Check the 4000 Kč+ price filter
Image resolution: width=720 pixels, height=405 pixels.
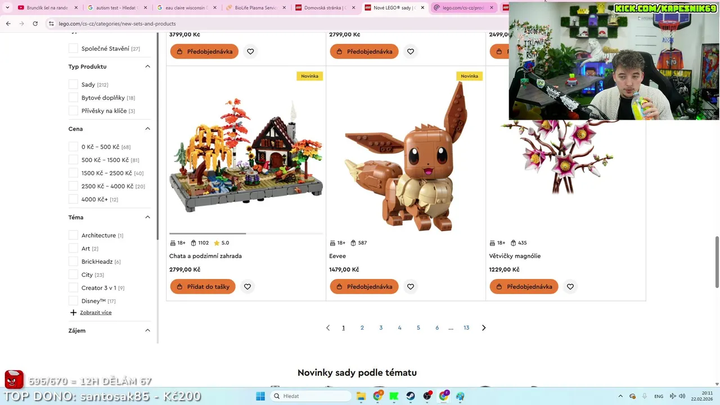[x=73, y=199]
